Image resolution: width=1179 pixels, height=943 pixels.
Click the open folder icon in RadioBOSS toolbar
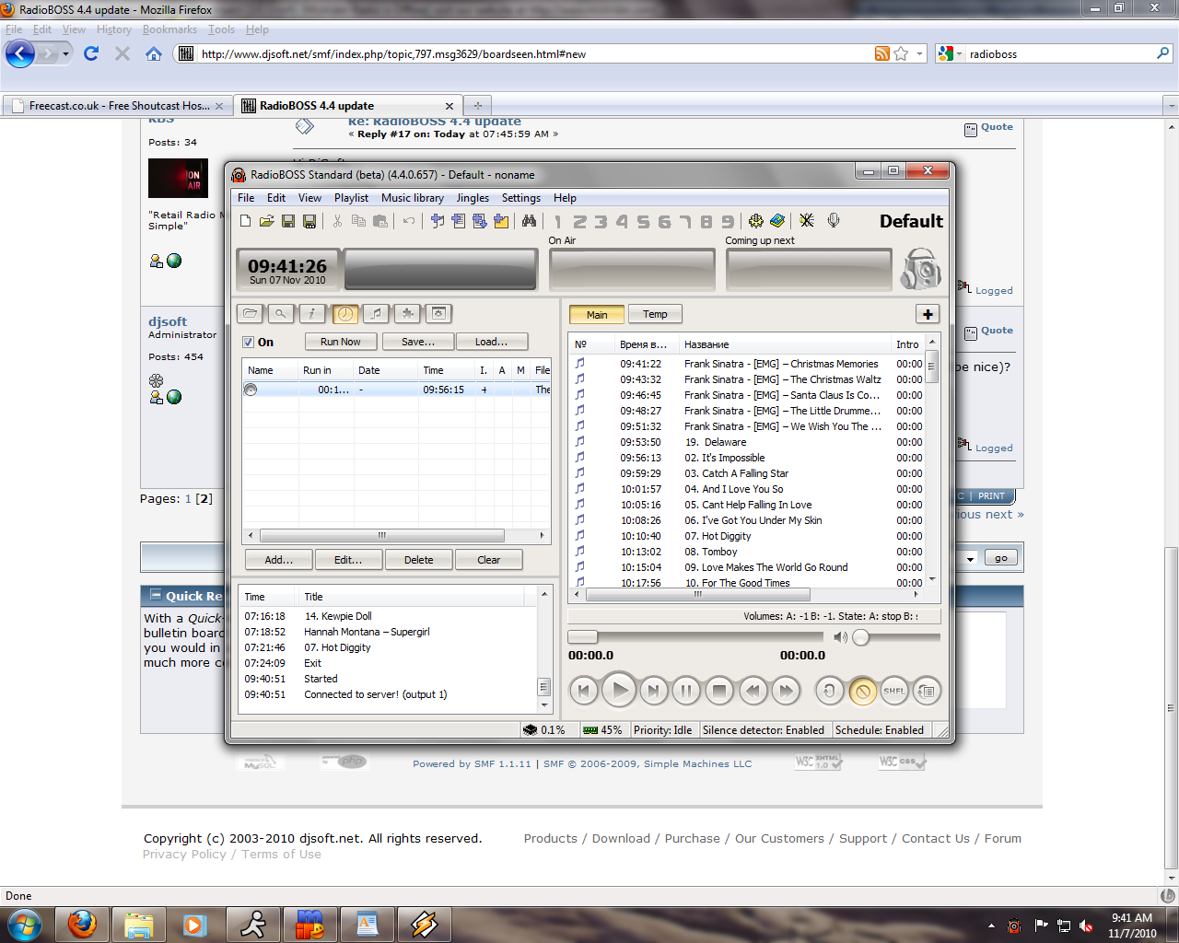coord(266,221)
